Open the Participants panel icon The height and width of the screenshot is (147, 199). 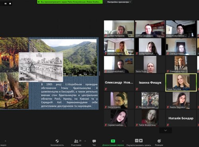click(x=76, y=141)
